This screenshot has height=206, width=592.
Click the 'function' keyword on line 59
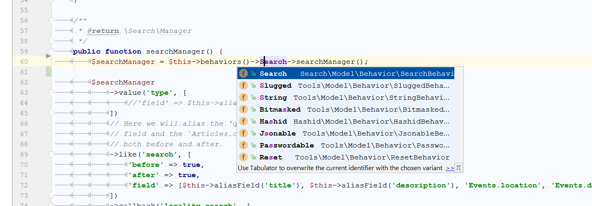click(x=123, y=51)
